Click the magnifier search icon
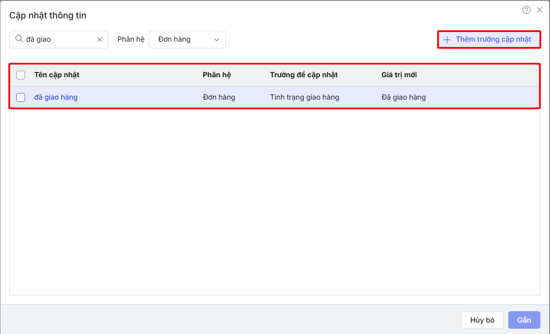This screenshot has width=550, height=334. pyautogui.click(x=19, y=39)
